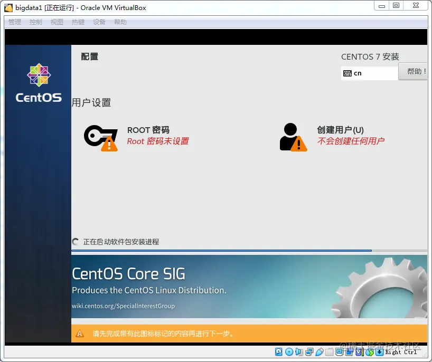Click the 帮助! installer help button
Image resolution: width=432 pixels, height=362 pixels.
[413, 72]
